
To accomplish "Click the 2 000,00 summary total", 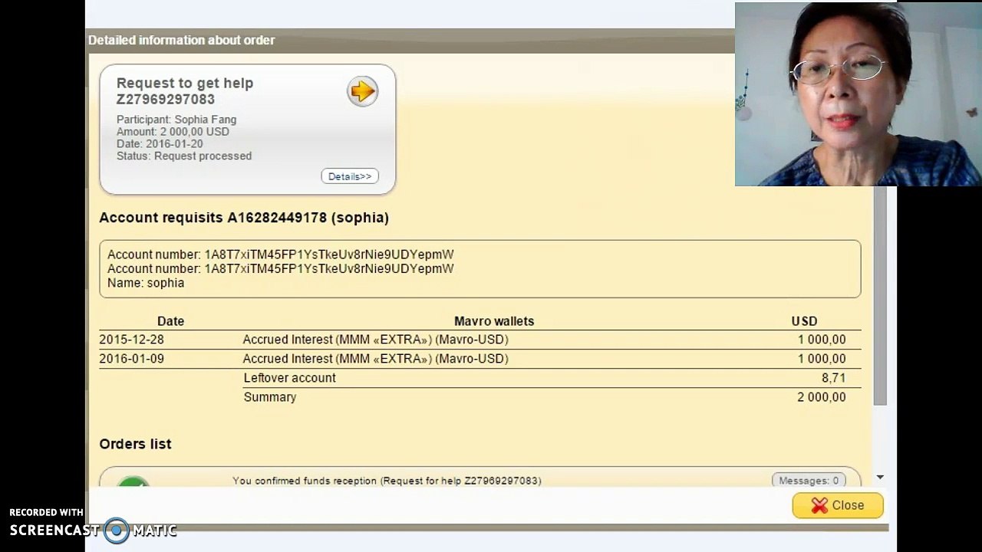I will (822, 397).
